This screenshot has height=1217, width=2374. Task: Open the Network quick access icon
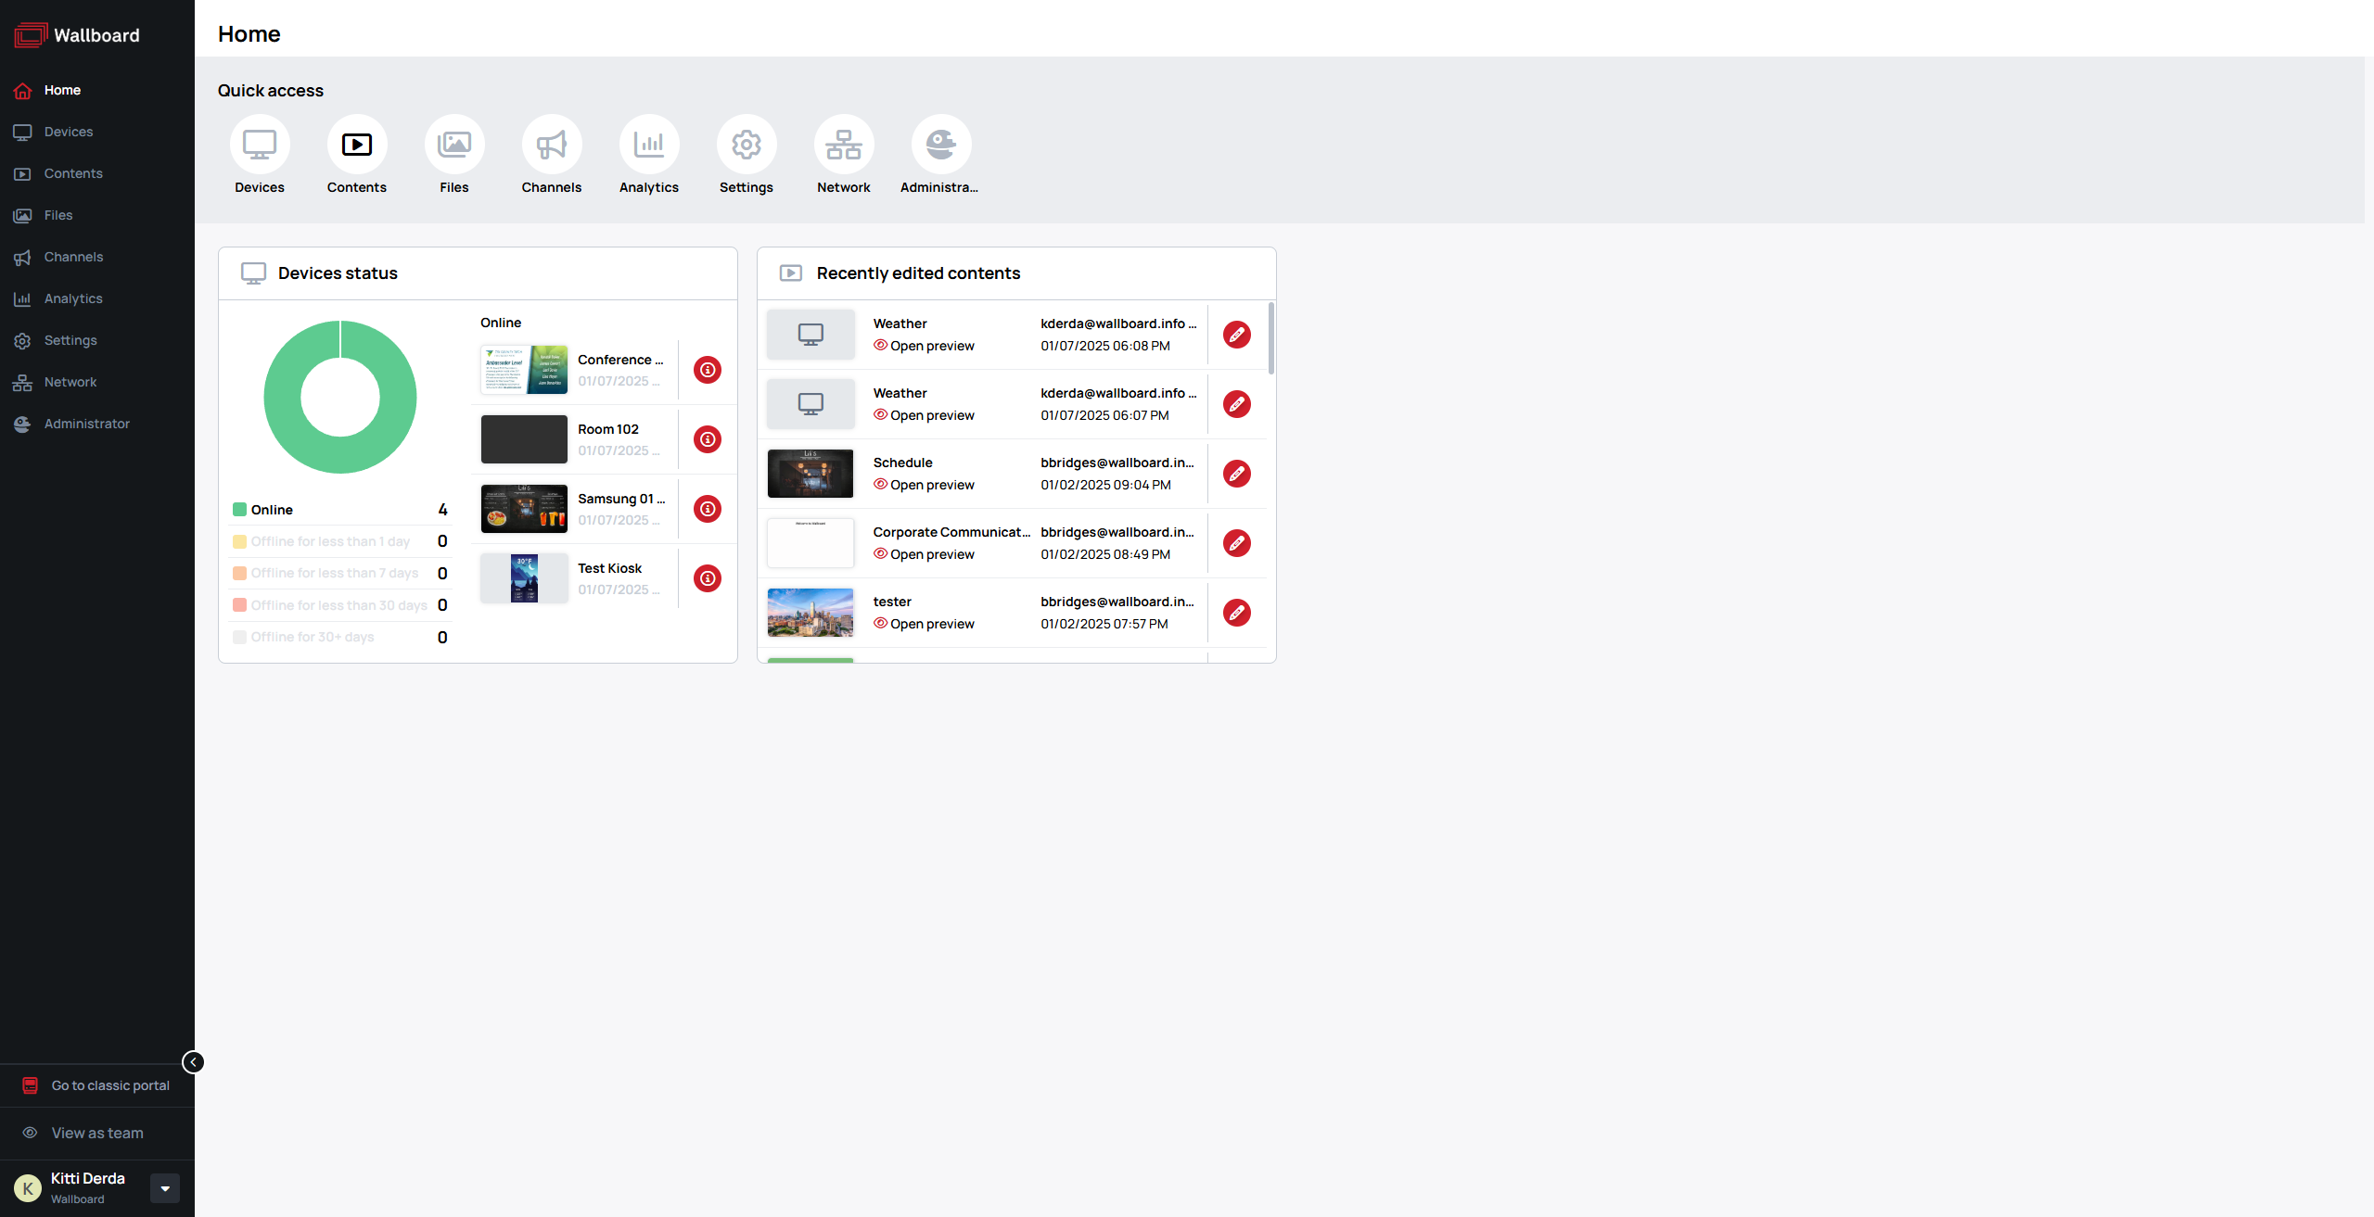click(843, 145)
